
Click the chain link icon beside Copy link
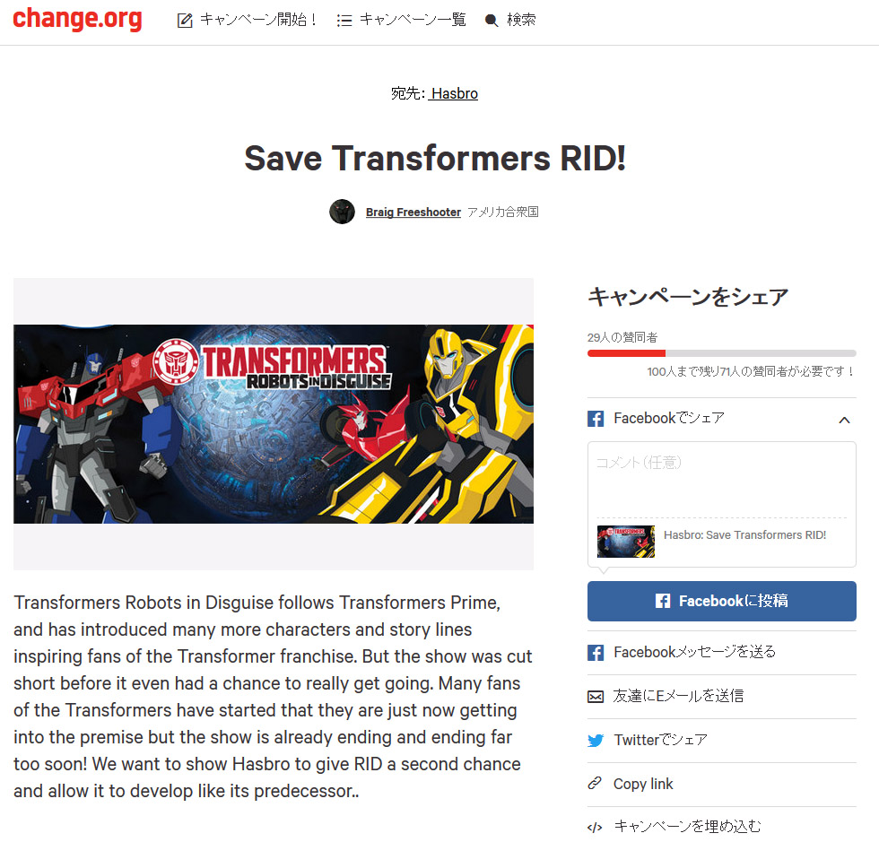(x=595, y=783)
